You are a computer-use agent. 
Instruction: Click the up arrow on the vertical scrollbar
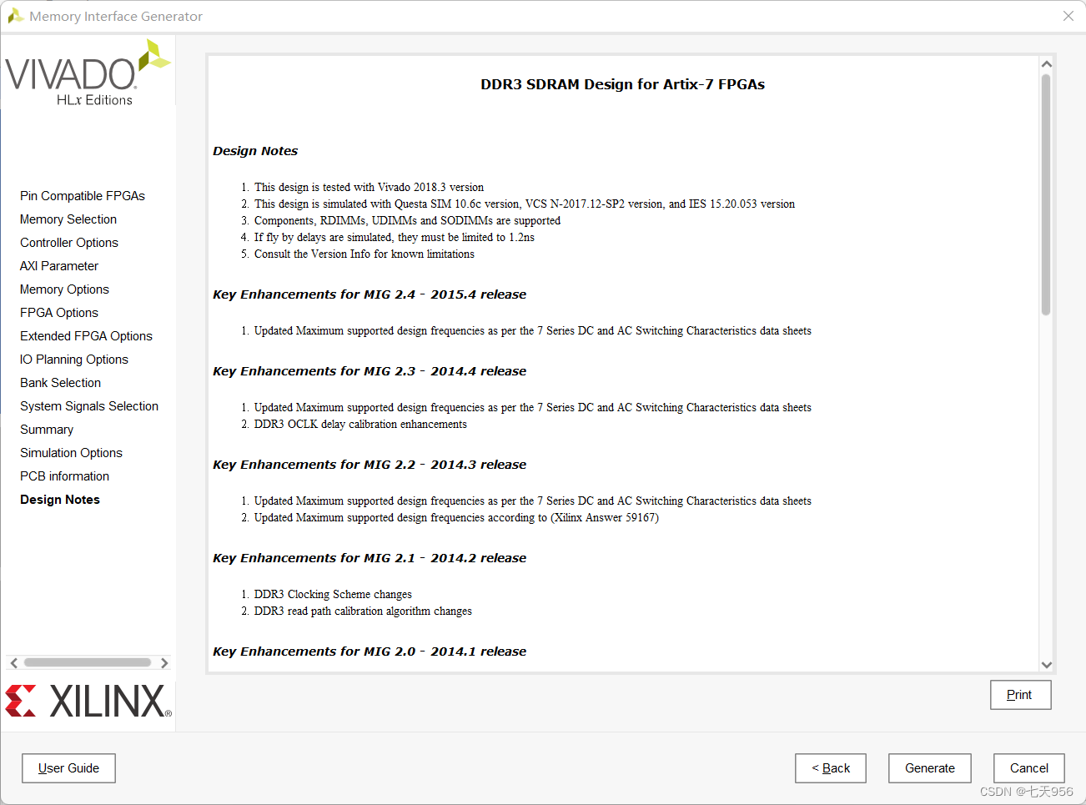(x=1047, y=63)
